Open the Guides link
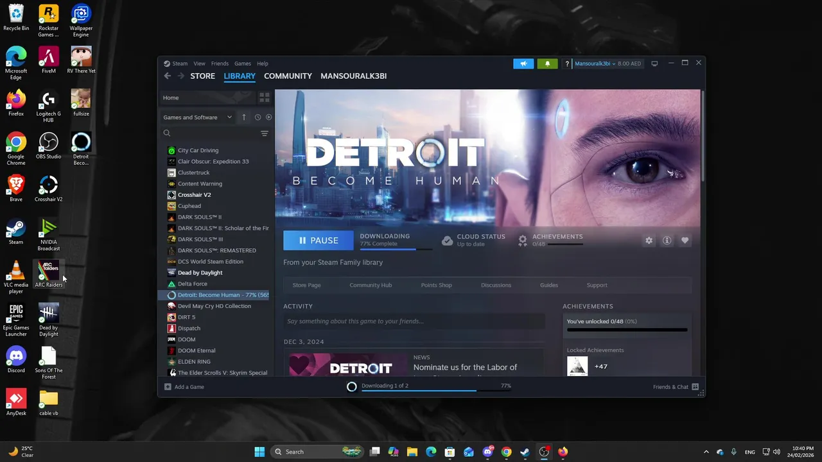The image size is (822, 462). tap(549, 285)
